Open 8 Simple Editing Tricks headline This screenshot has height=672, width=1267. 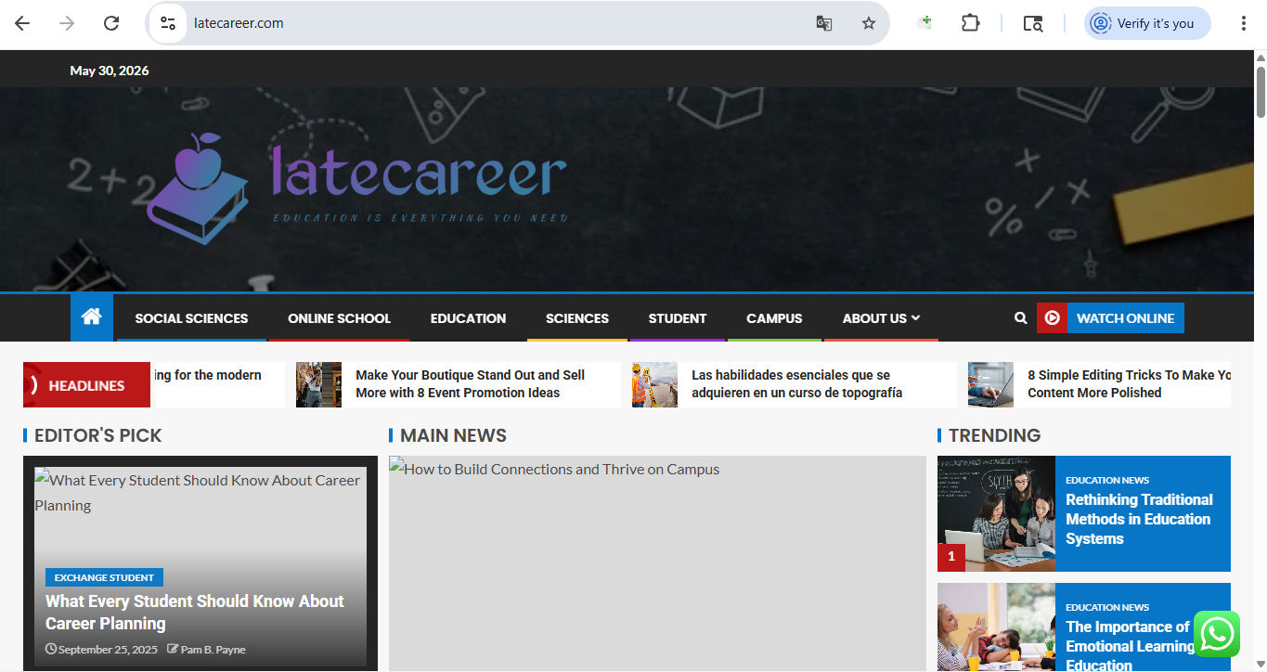1129,383
